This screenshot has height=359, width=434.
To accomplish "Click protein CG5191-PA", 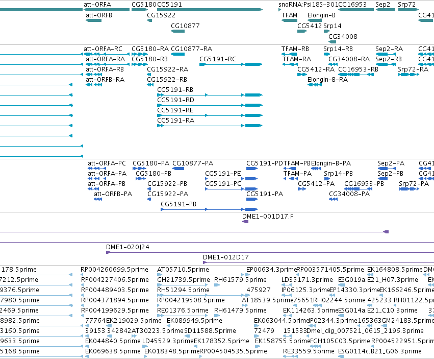I will click(x=265, y=194).
